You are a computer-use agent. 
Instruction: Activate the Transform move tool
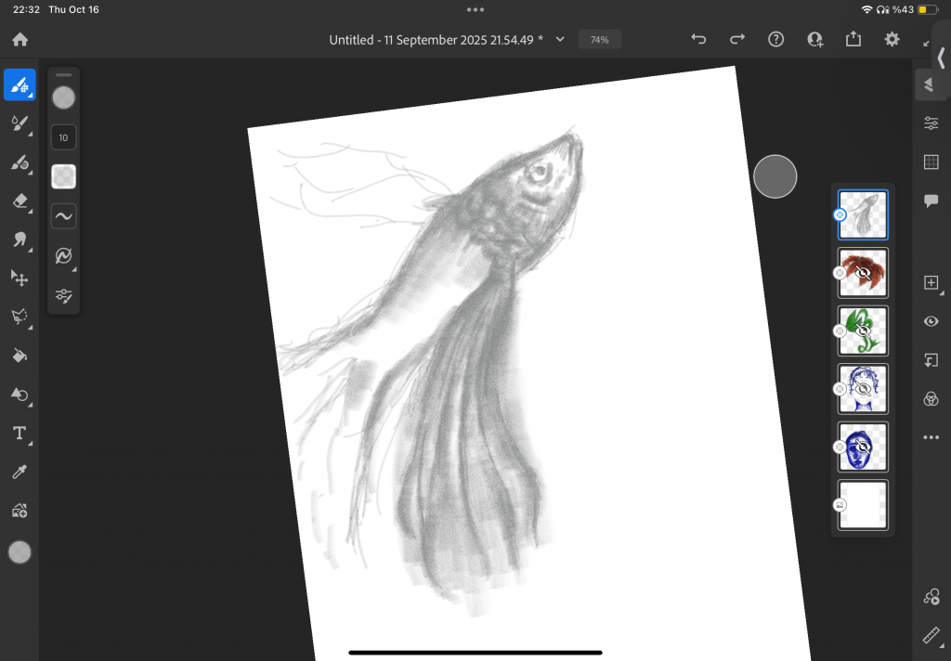tap(20, 278)
